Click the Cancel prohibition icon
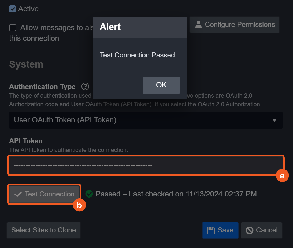The image size is (293, 248). click(250, 230)
